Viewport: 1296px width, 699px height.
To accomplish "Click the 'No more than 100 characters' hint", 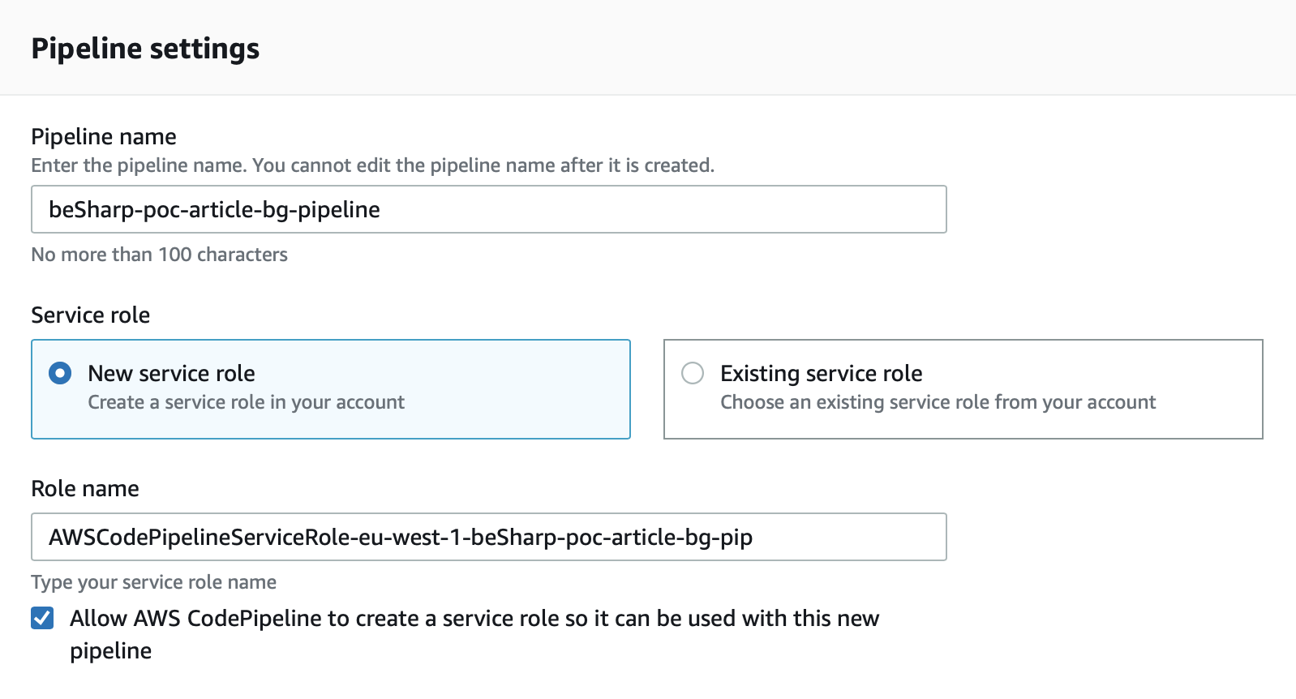I will click(x=159, y=255).
